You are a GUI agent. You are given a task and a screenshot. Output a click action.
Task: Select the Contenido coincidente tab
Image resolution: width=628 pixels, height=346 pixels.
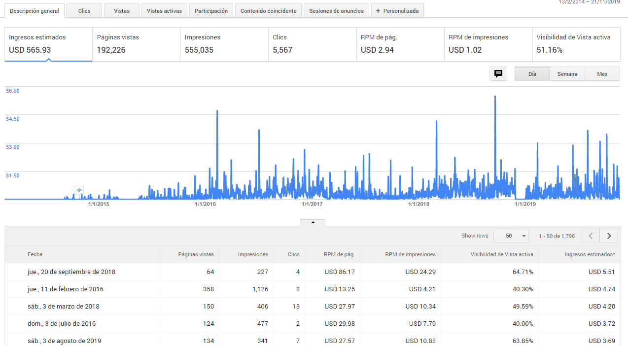pos(269,11)
